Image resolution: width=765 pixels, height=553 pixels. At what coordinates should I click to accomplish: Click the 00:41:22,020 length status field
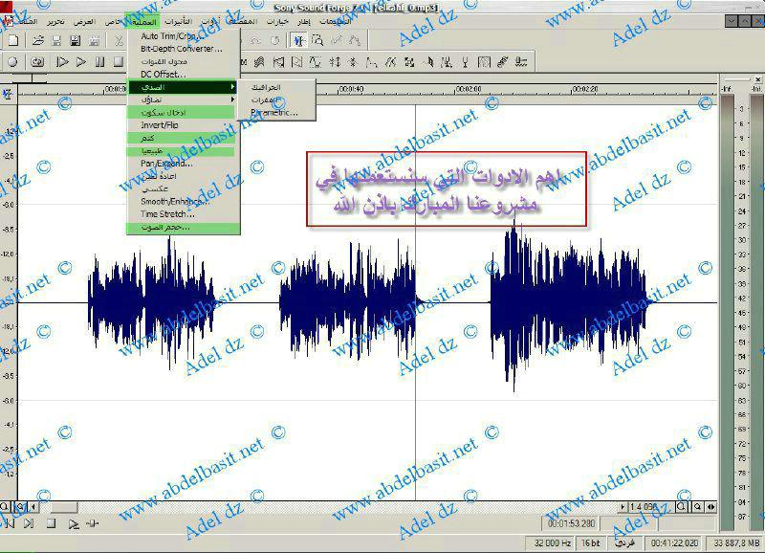[675, 543]
